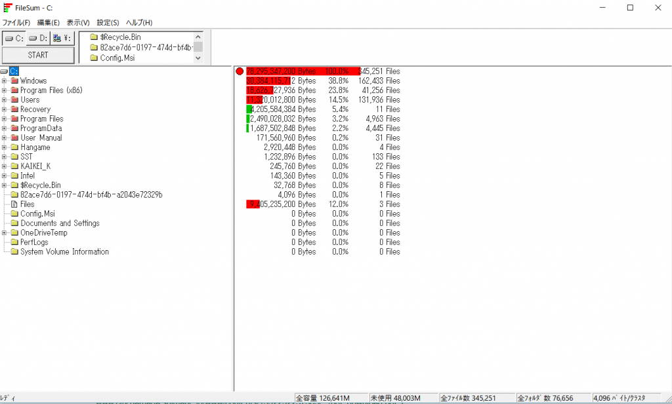Click the network drive ¥: button
The width and height of the screenshot is (672, 404).
(62, 38)
